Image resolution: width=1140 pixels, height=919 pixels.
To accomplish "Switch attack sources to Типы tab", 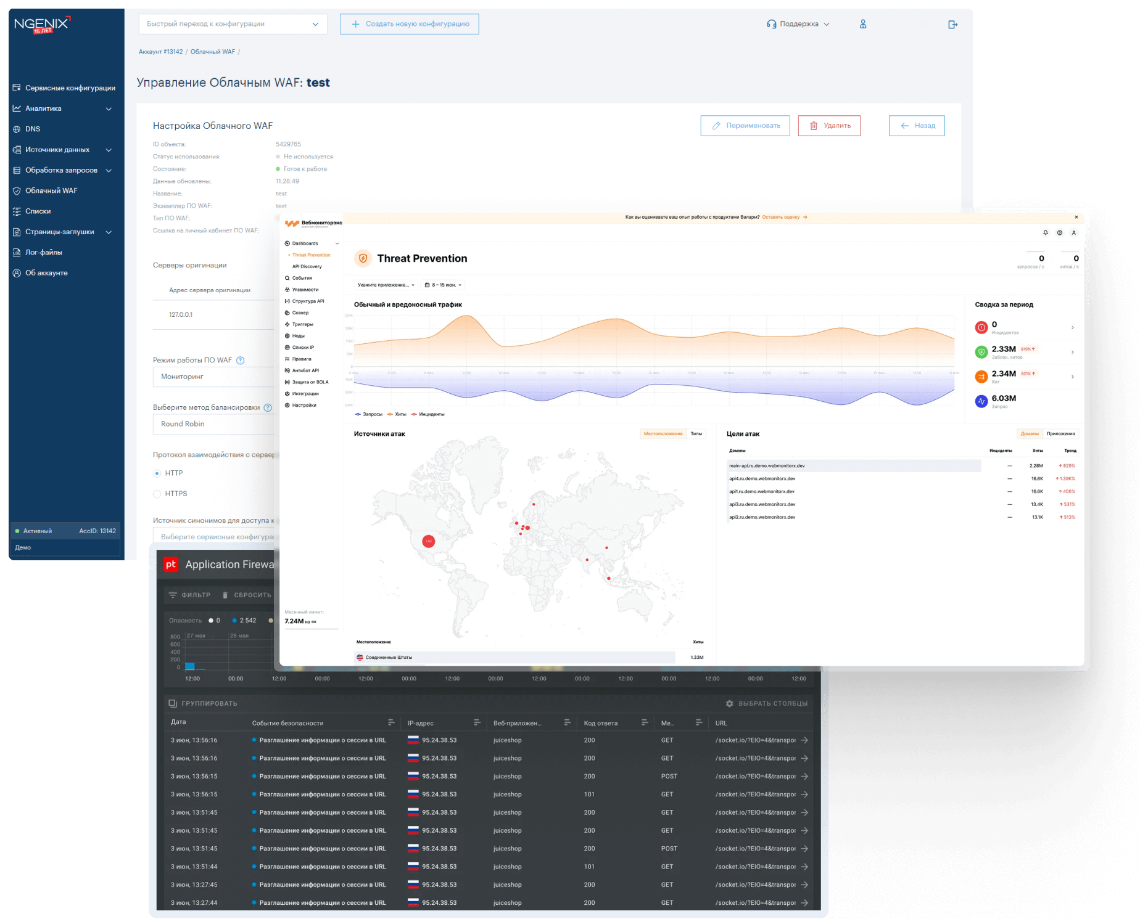I will pos(696,434).
